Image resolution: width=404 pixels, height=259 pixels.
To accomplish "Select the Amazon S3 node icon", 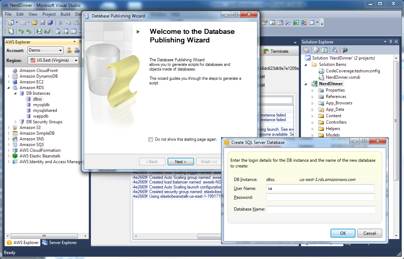I will pyautogui.click(x=15, y=128).
